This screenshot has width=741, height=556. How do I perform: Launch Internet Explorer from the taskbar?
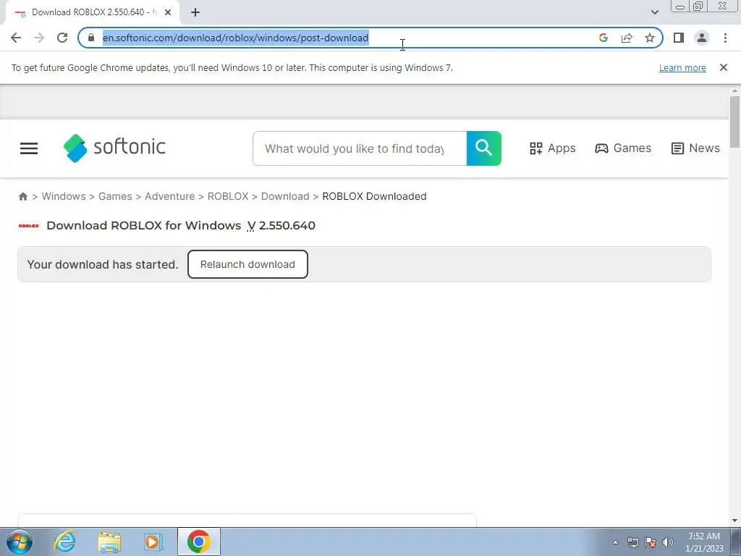tap(64, 542)
